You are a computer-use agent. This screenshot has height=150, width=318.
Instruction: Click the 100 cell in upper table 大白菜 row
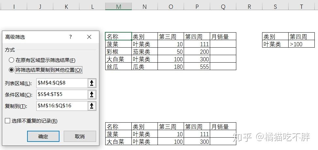coord(171,59)
